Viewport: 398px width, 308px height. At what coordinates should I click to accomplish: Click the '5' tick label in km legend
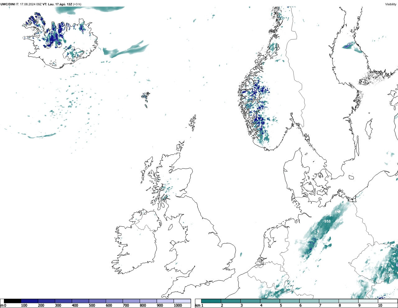[x=281, y=306]
